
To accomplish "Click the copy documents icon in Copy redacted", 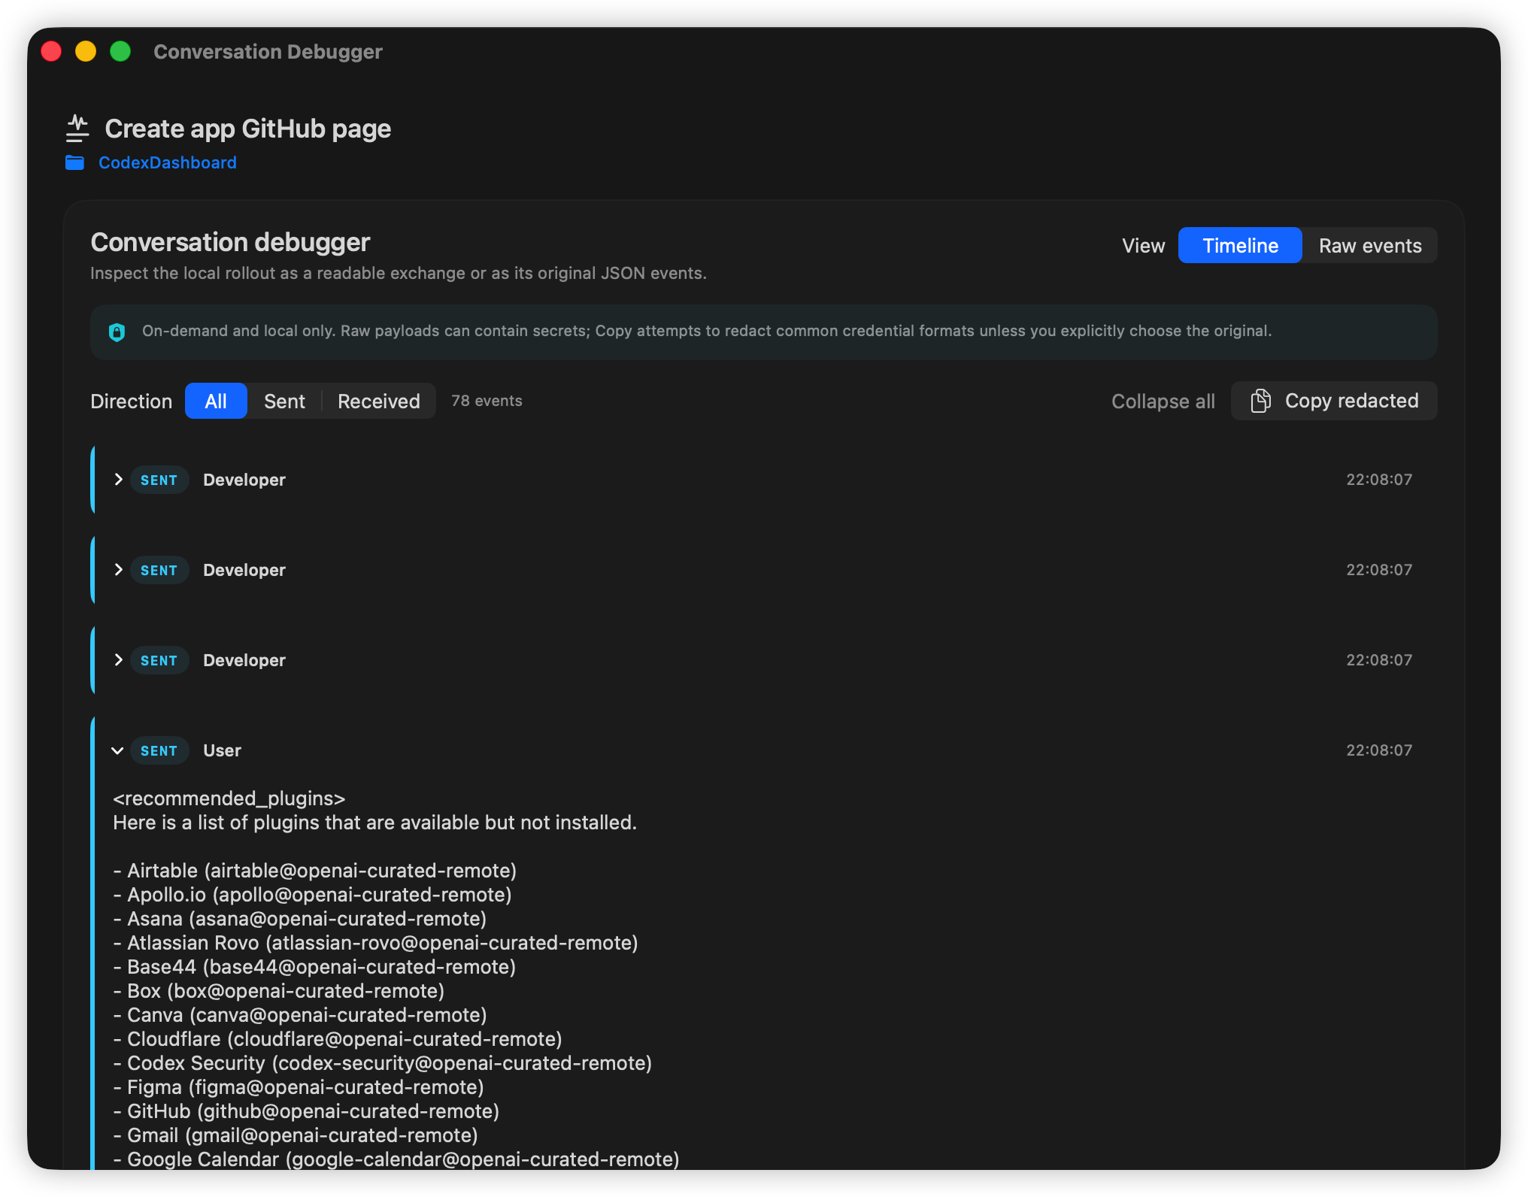I will point(1261,401).
